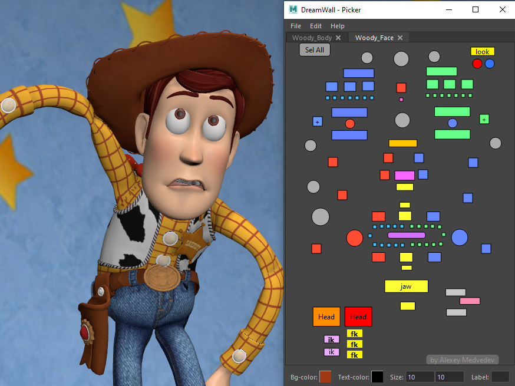Image resolution: width=515 pixels, height=386 pixels.
Task: Open the Help menu
Action: coord(337,26)
